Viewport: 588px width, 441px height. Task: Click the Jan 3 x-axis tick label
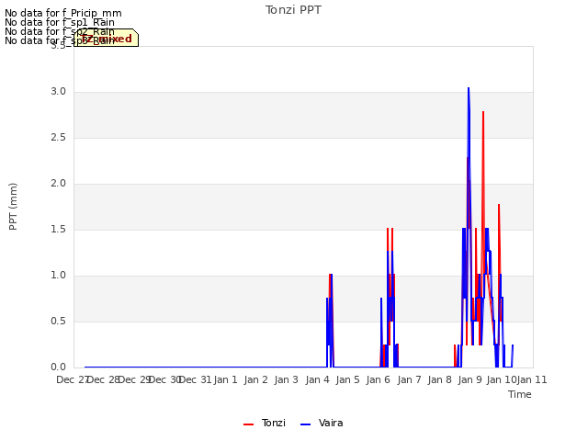tap(287, 379)
